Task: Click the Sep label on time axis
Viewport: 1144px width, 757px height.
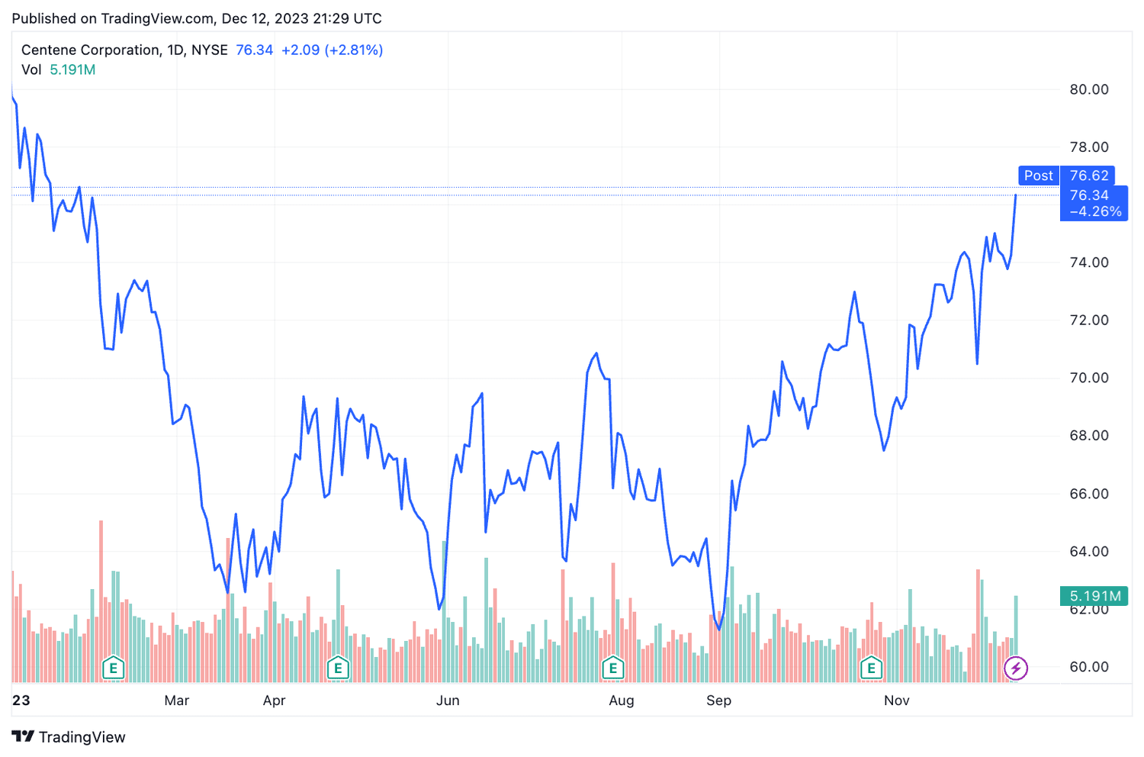Action: (x=718, y=701)
